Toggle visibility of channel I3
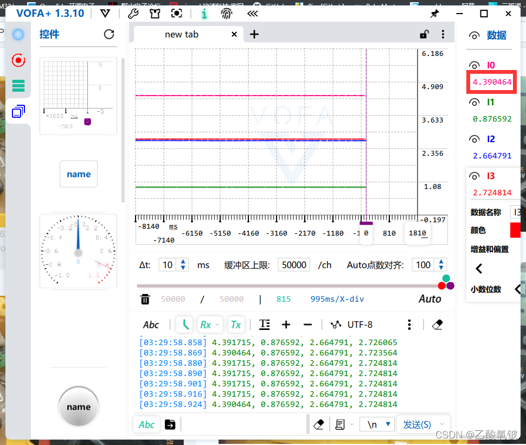This screenshot has width=526, height=445. point(474,176)
